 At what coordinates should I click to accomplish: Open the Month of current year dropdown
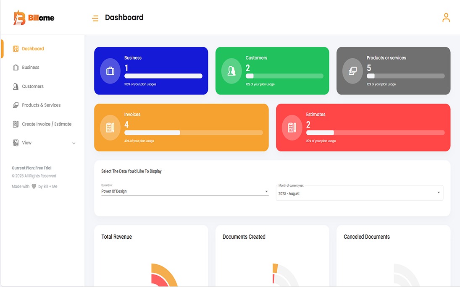tap(359, 193)
